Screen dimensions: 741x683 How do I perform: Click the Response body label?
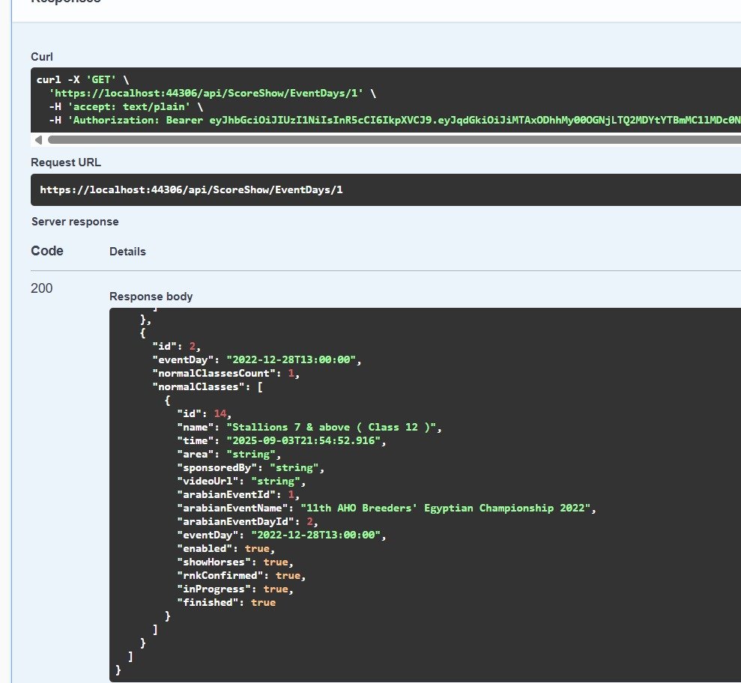point(151,297)
